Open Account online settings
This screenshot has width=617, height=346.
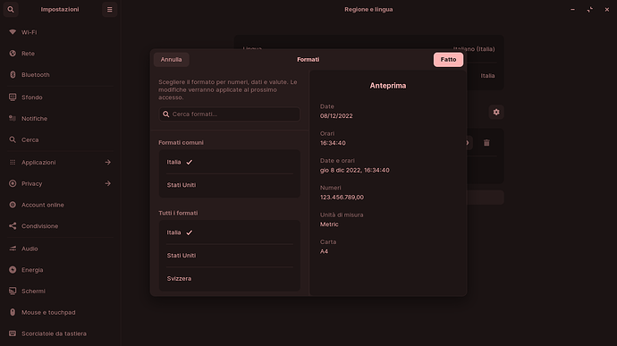[x=60, y=205]
